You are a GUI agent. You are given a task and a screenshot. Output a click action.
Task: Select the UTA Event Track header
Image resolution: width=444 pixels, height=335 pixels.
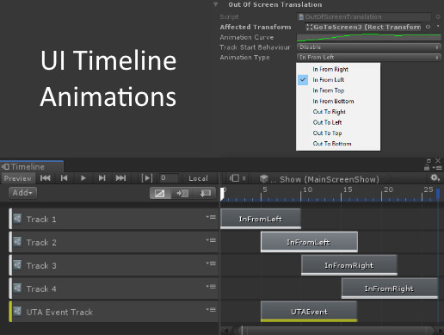pyautogui.click(x=114, y=312)
